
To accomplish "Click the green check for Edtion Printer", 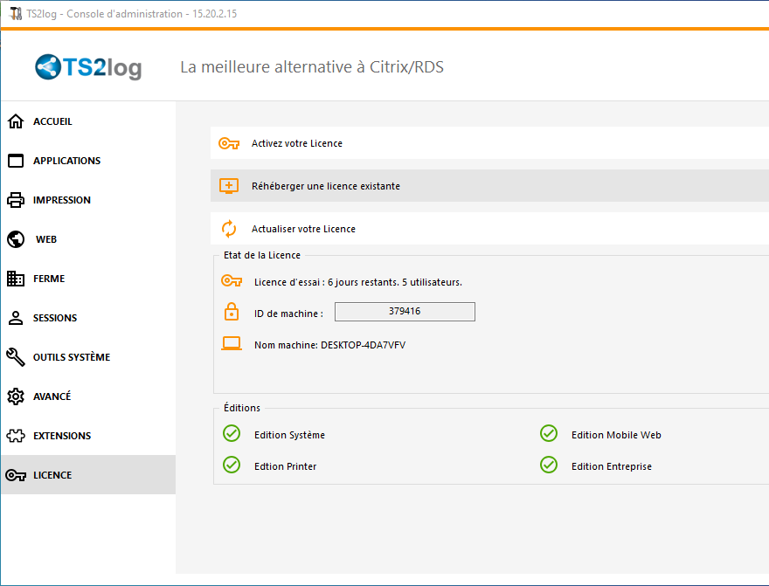I will click(232, 465).
